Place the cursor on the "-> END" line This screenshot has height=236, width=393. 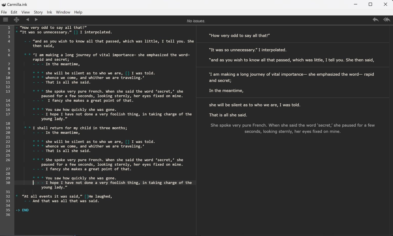(x=25, y=210)
